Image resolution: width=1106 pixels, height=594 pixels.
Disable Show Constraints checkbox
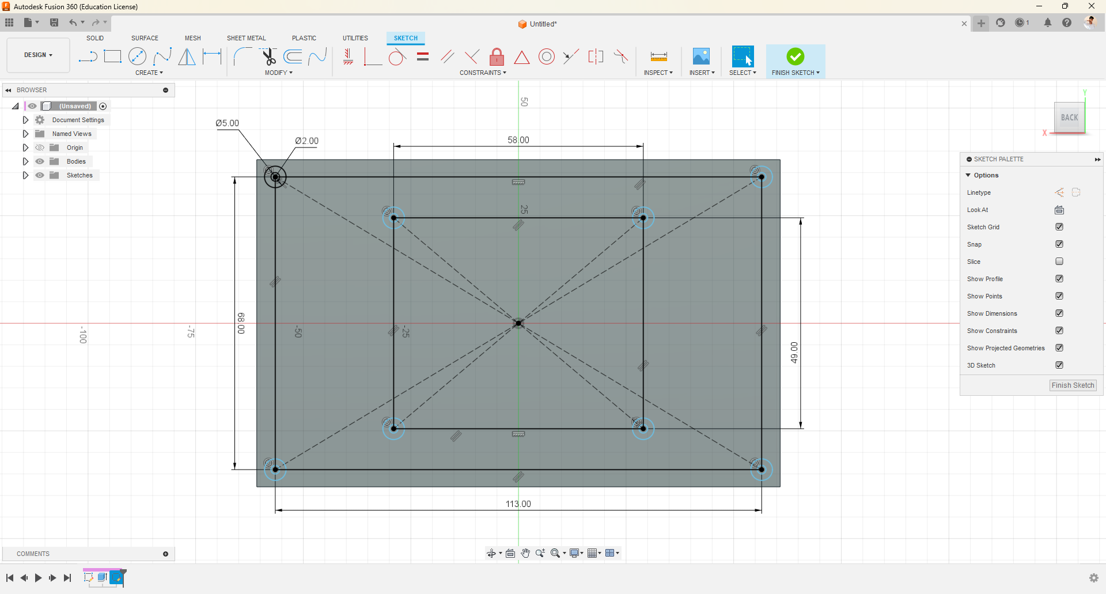1059,331
